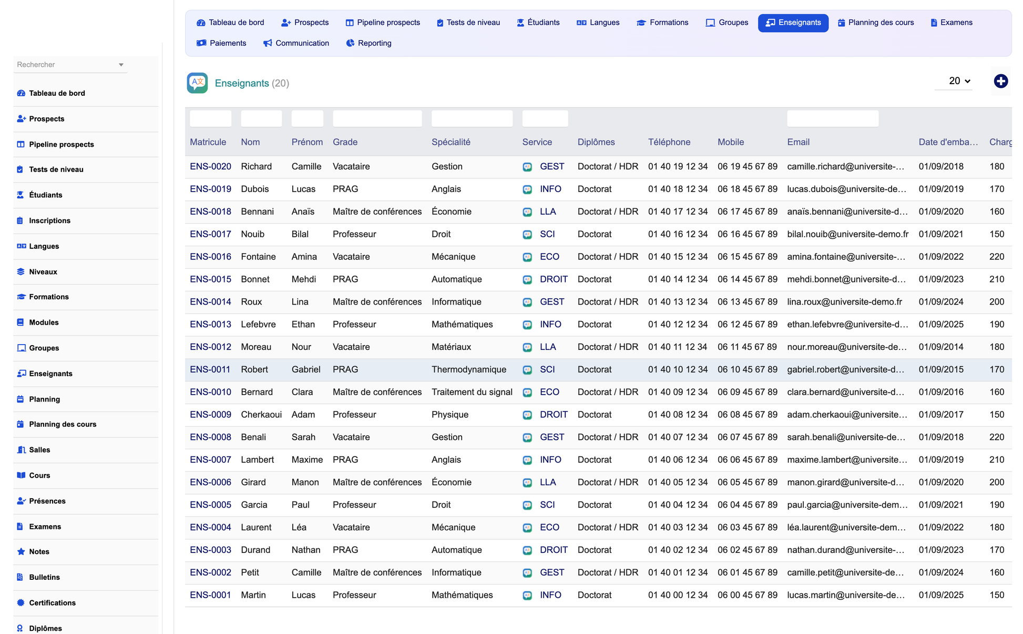Click the service icon in row ENS-0009
The height and width of the screenshot is (634, 1023).
pyautogui.click(x=527, y=415)
